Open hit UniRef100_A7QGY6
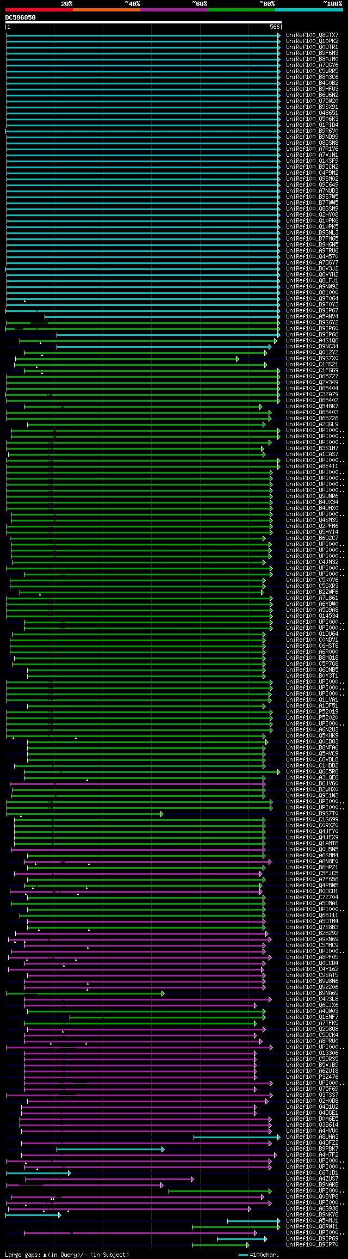The image size is (348, 1259). [x=312, y=65]
